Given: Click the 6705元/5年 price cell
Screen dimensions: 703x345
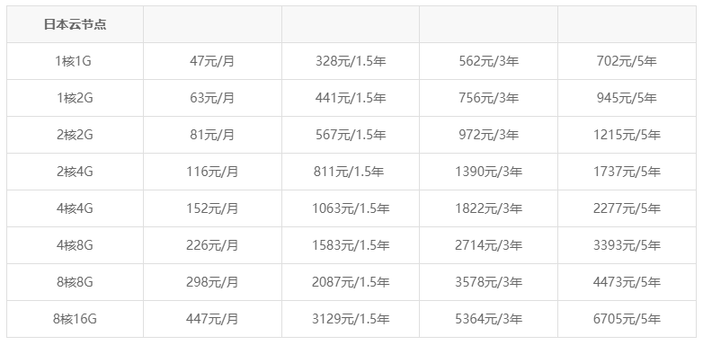Looking at the screenshot, I should coord(627,319).
